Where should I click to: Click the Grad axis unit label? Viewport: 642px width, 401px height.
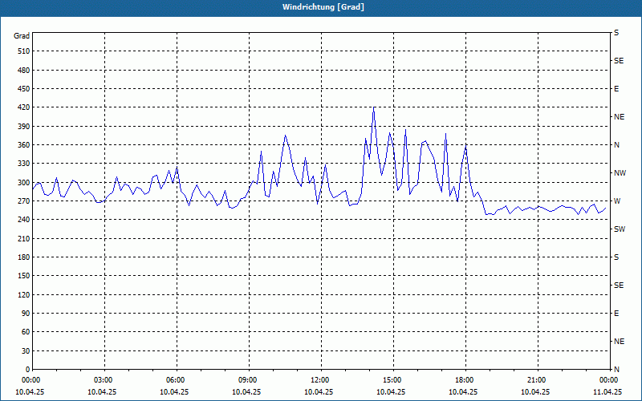(22, 36)
